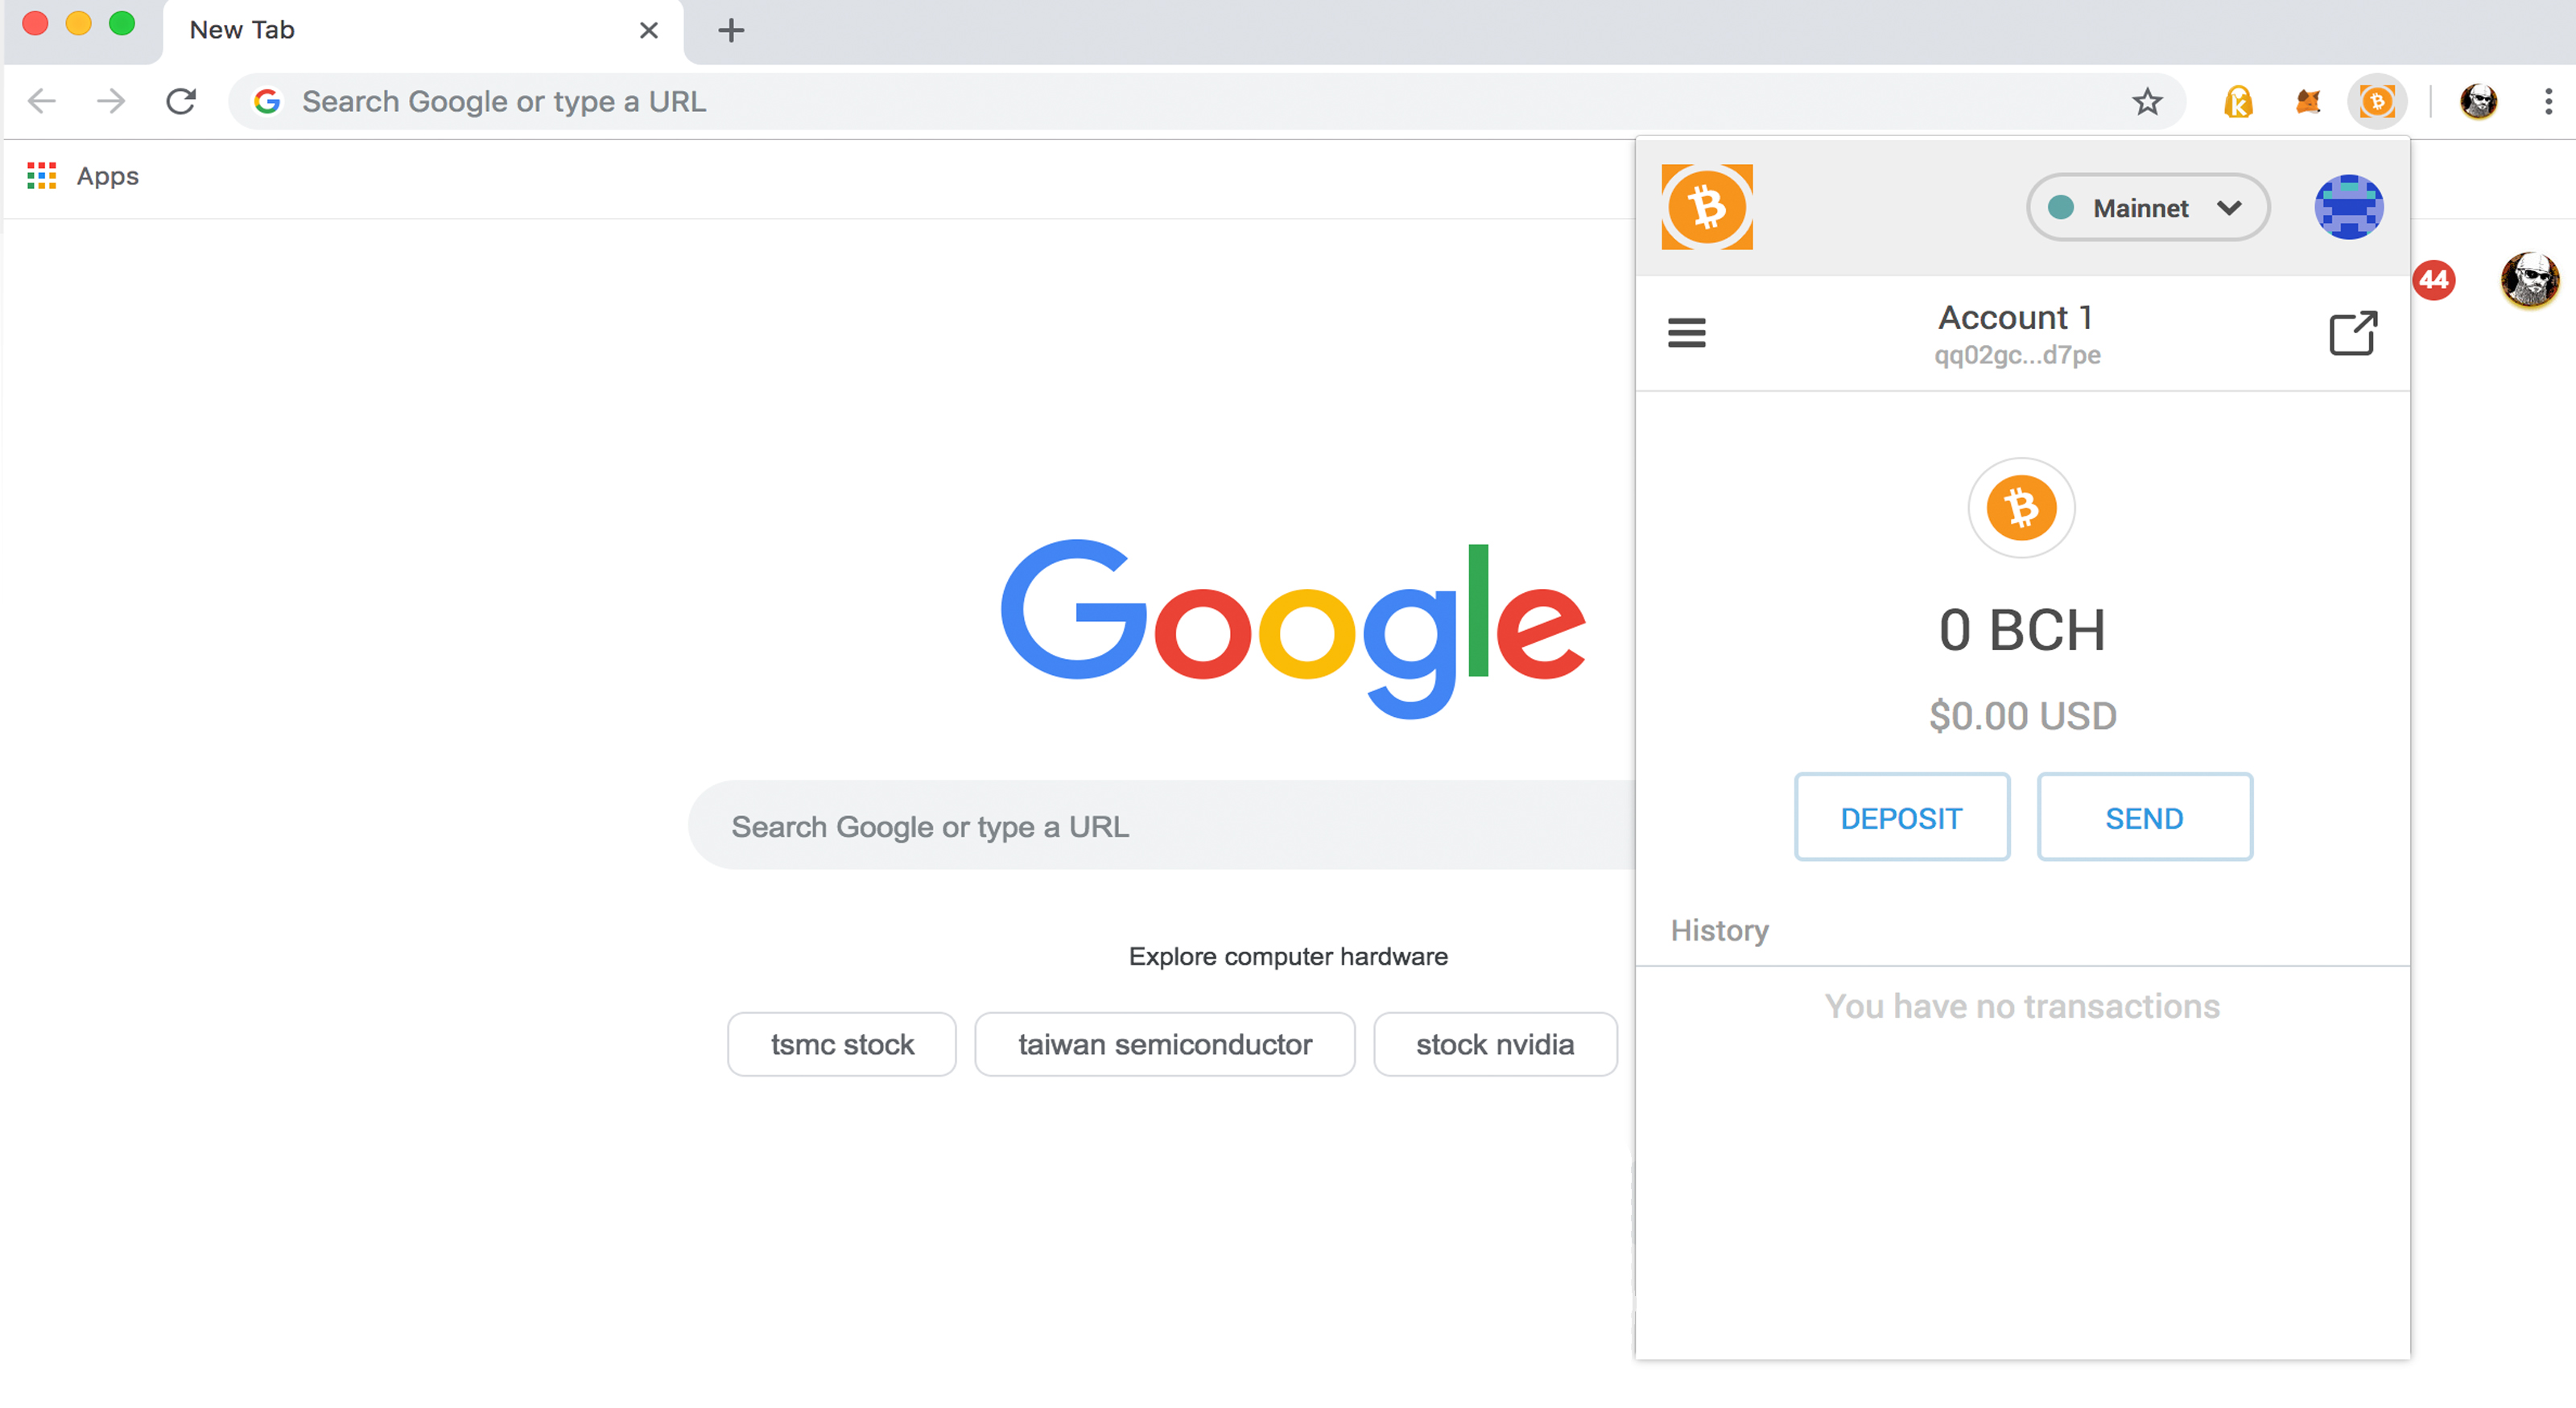This screenshot has width=2576, height=1408.
Task: Open account in new window icon
Action: tap(2353, 333)
